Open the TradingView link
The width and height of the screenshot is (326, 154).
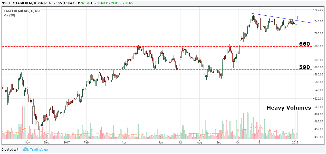tap(39, 149)
